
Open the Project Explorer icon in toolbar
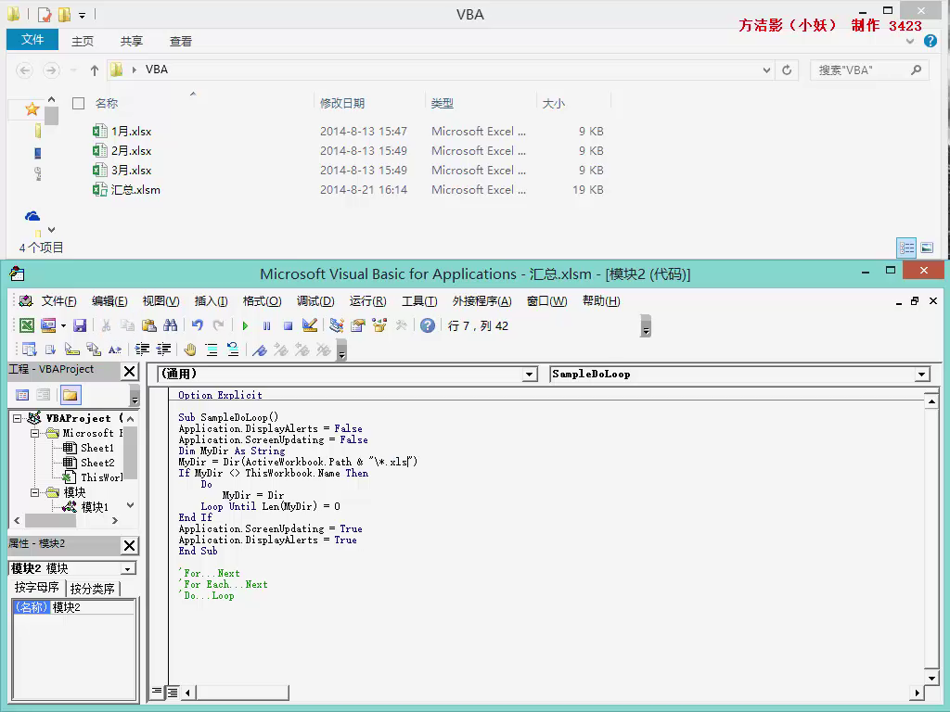point(336,325)
